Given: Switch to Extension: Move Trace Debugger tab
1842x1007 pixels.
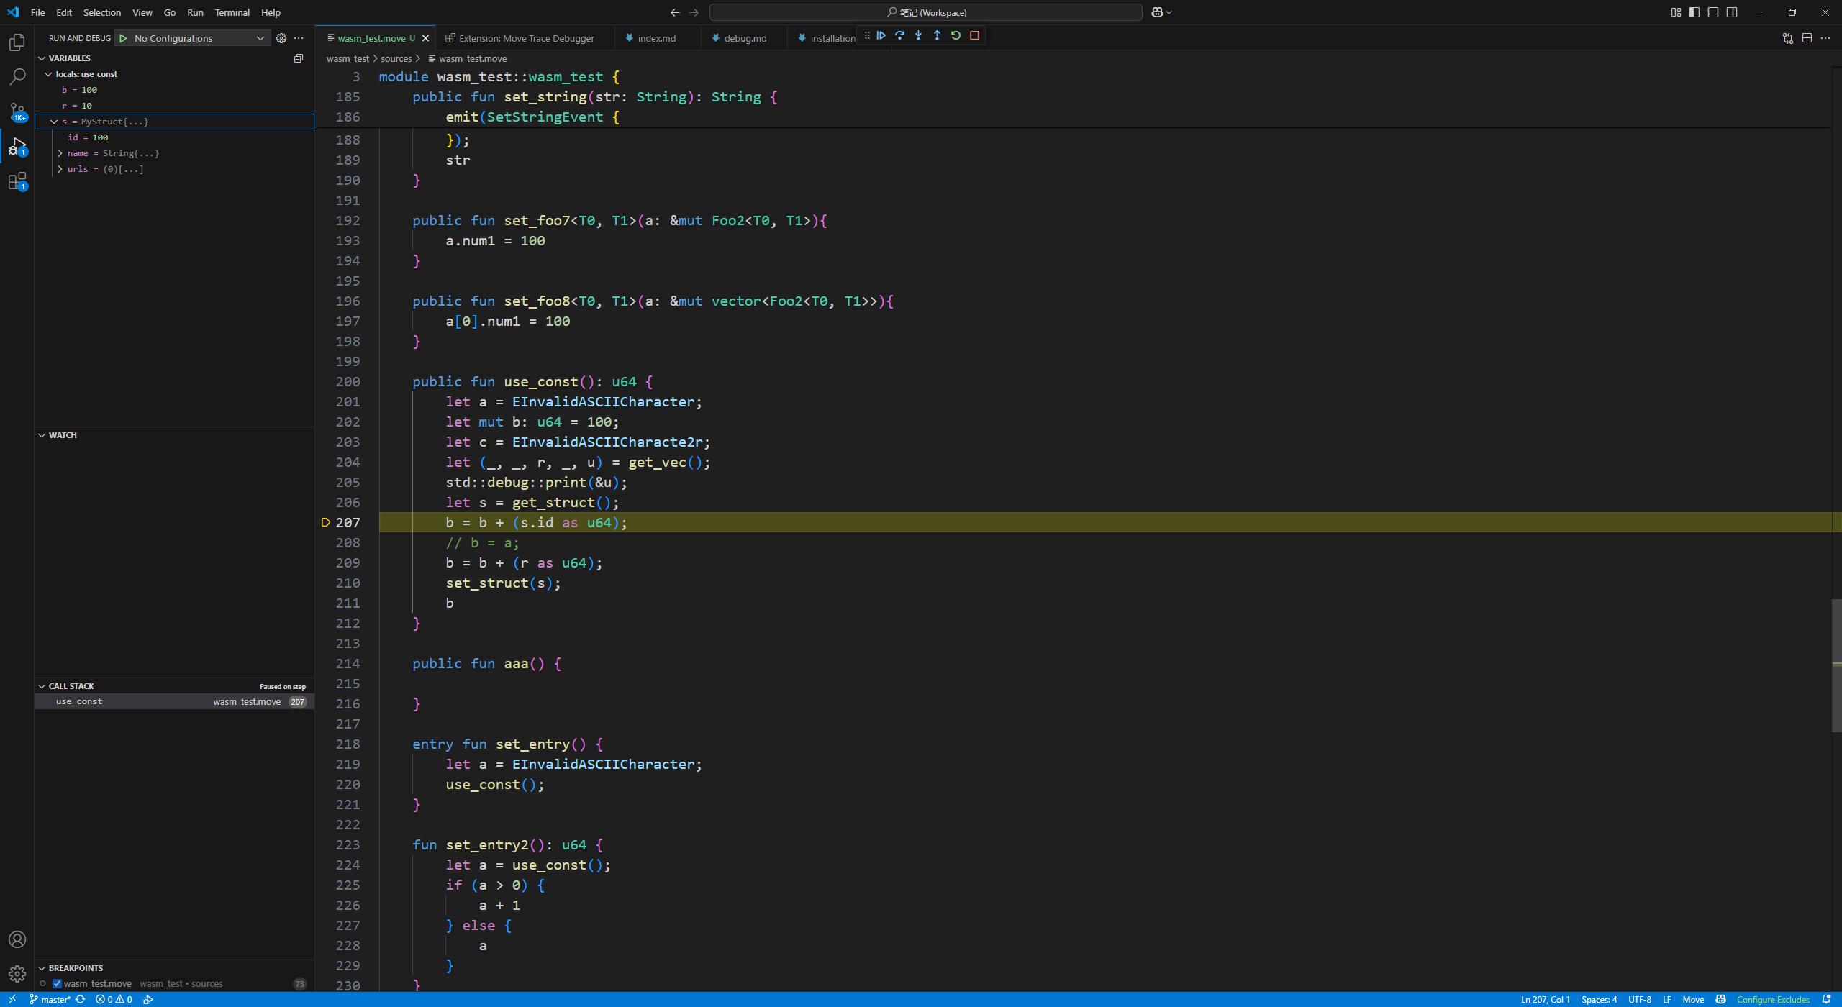Looking at the screenshot, I should (x=526, y=38).
